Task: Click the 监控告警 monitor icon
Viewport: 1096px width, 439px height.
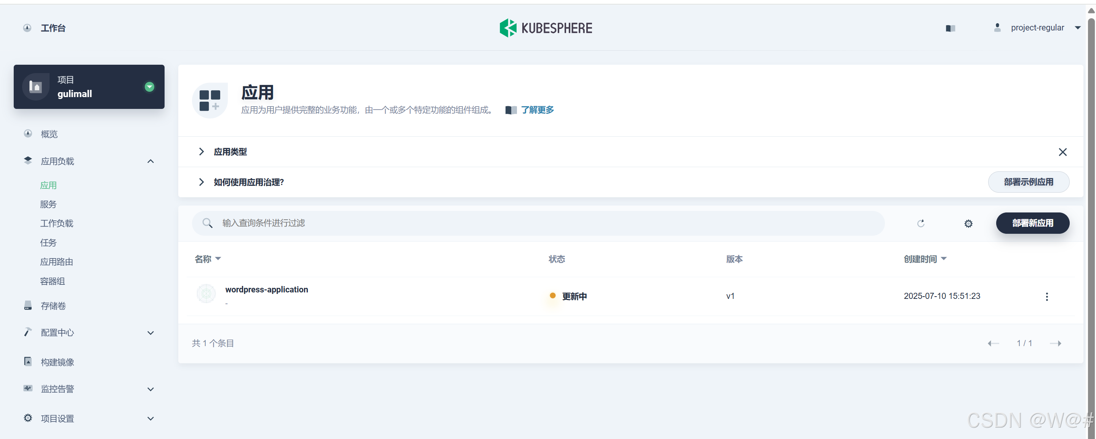Action: coord(28,388)
